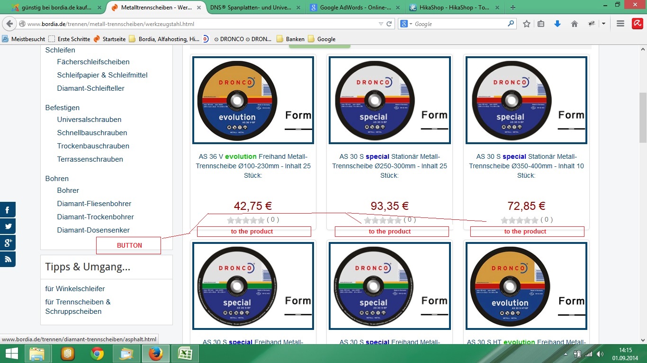The width and height of the screenshot is (647, 363).
Task: Select the Metalltrennscheiben tab
Action: (155, 8)
